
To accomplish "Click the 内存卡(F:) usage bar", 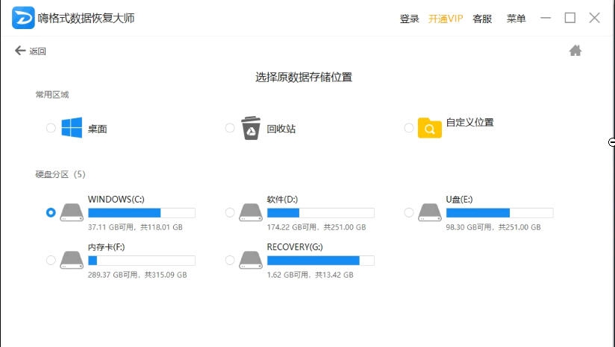I will 142,261.
